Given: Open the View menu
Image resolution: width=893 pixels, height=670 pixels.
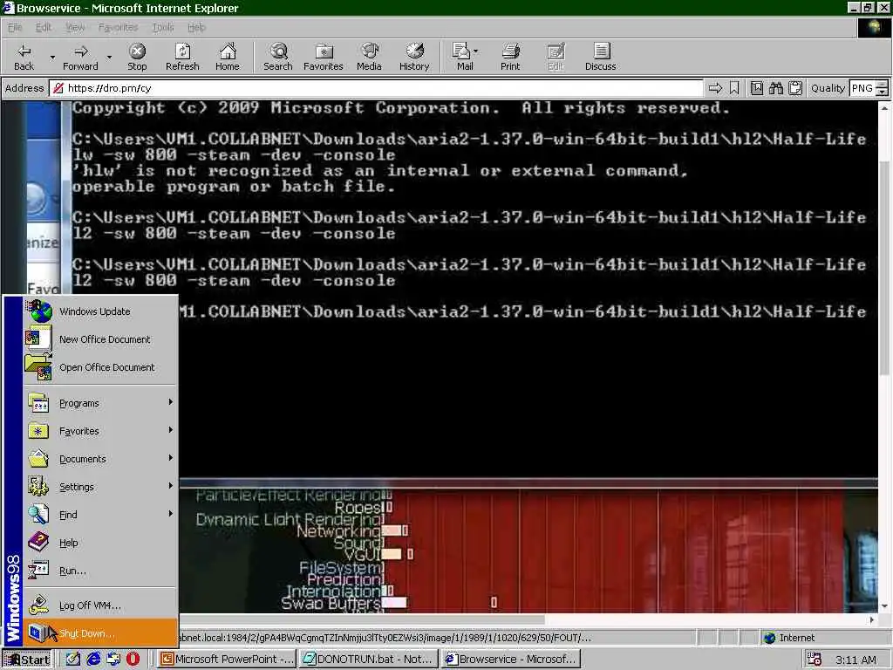Looking at the screenshot, I should click(x=75, y=27).
